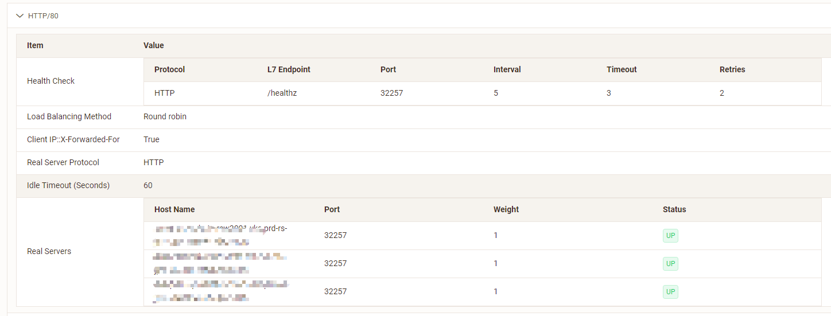Click the health check port 32257
This screenshot has height=316, width=831.
pyautogui.click(x=391, y=93)
